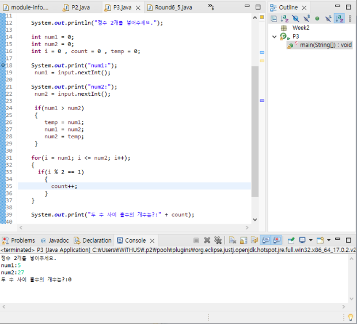Image resolution: width=357 pixels, height=324 pixels.
Task: Click the first Sort alphabetically icon in Outline
Action: 285,18
